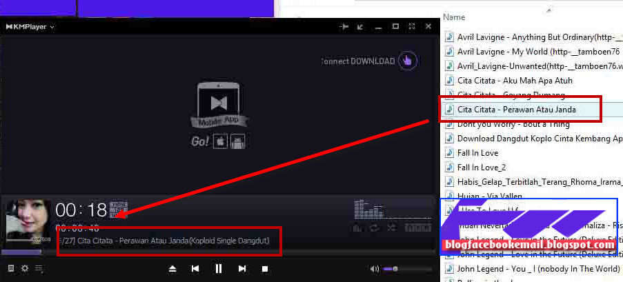
Task: Toggle repeat mode
Action: [374, 228]
